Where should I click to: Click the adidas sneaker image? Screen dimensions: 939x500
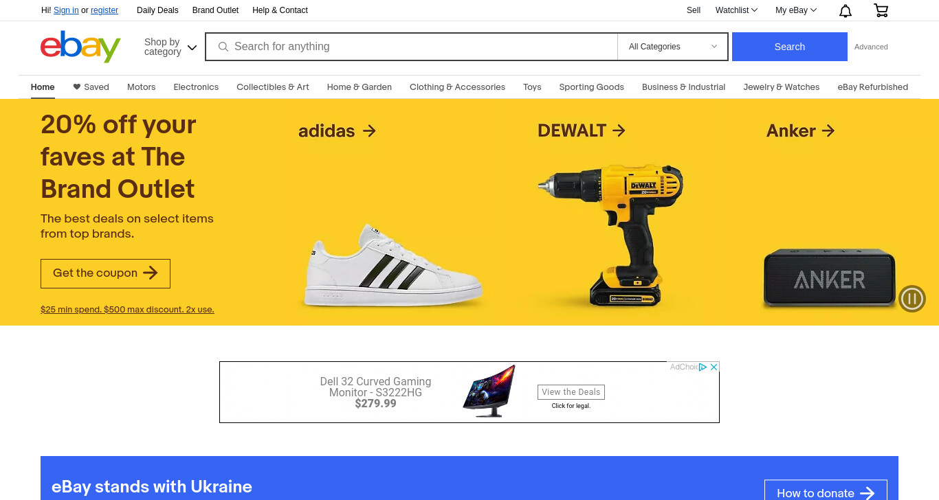393,266
